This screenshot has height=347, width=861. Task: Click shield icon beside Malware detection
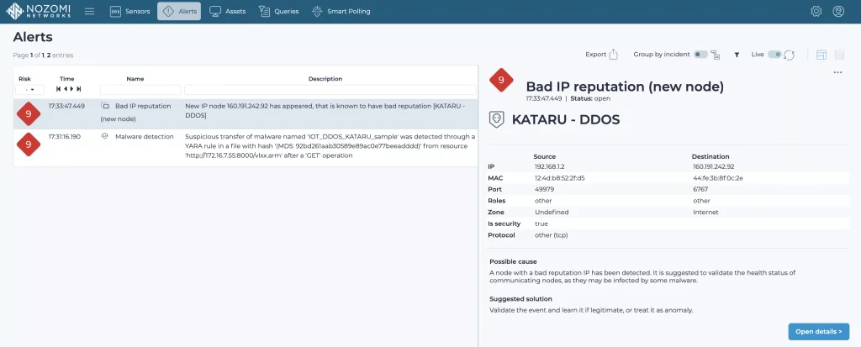[105, 136]
